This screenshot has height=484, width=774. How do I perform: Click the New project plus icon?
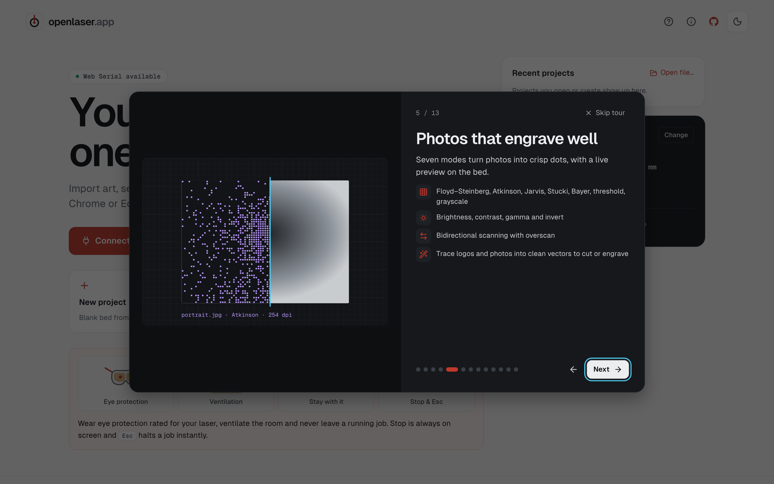tap(84, 286)
